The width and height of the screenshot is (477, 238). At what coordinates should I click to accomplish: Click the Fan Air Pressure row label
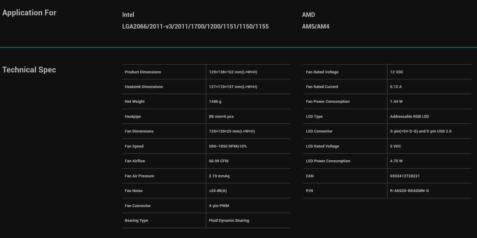coord(139,176)
